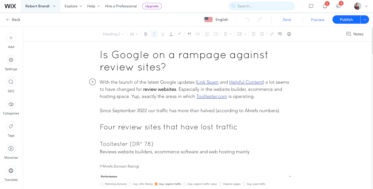
Task: Open the Publish options dropdown arrow
Action: pos(365,19)
